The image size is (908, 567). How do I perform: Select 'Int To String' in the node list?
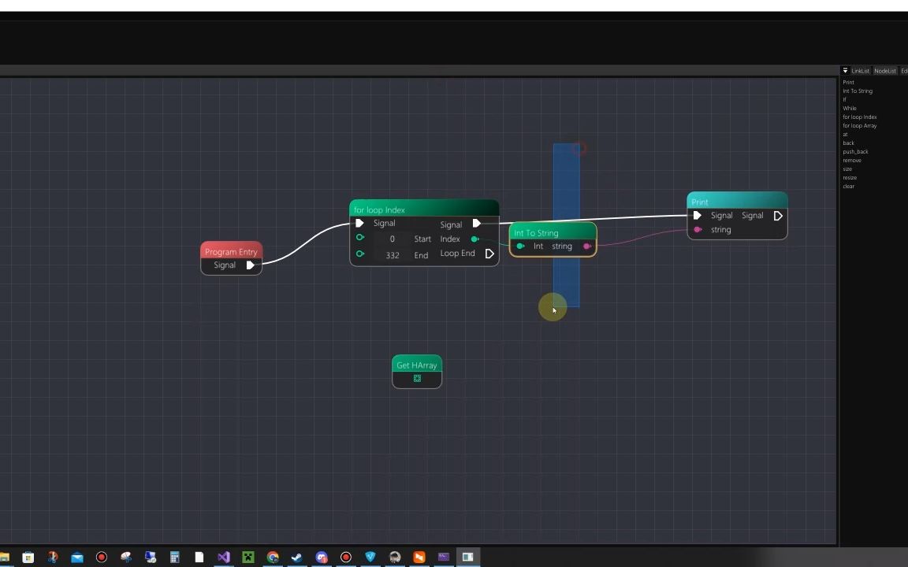pos(858,91)
